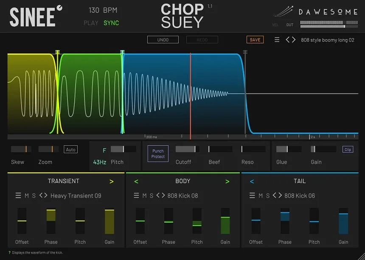Open the 808 Kick 08 preset selector
This screenshot has width=365, height=260.
pos(183,196)
